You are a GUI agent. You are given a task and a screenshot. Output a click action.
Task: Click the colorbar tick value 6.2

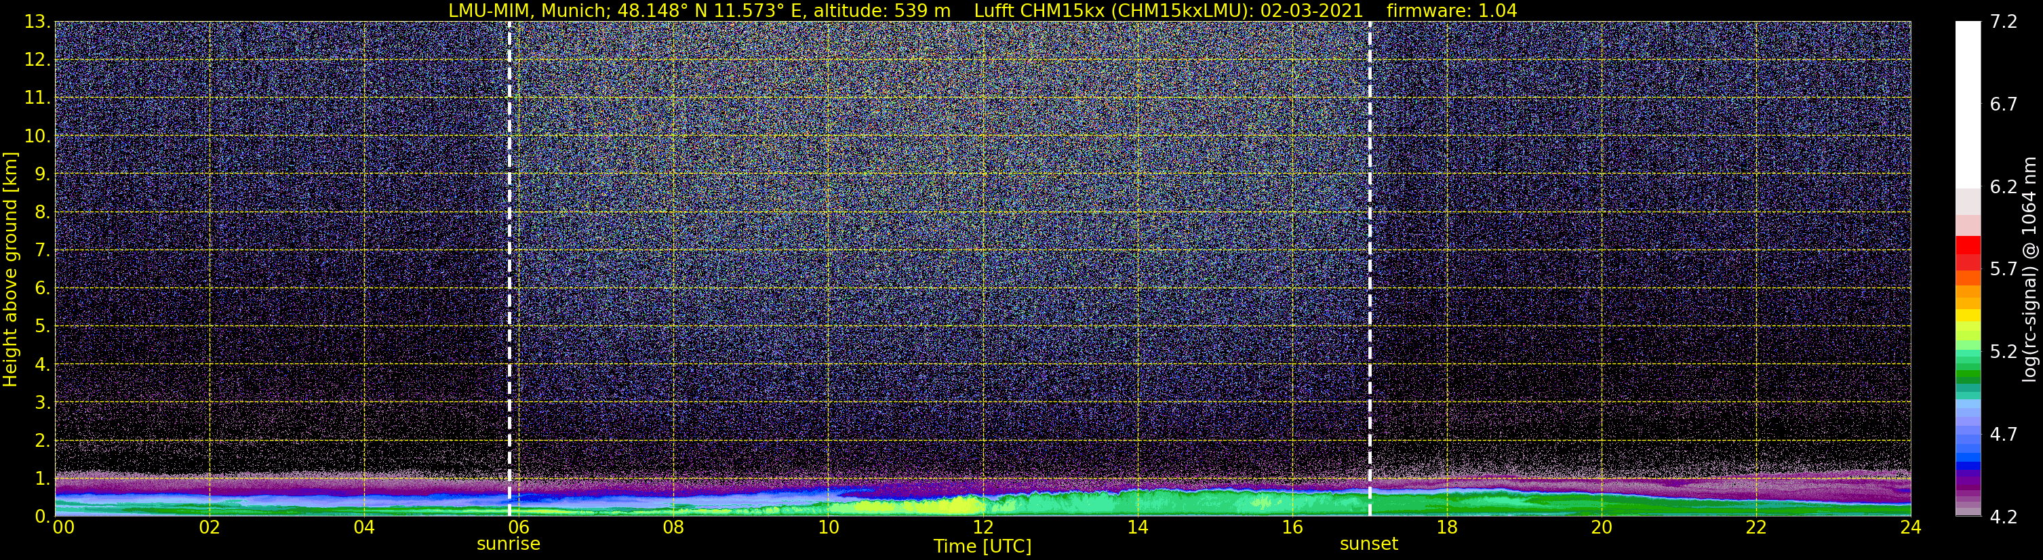coord(2004,187)
